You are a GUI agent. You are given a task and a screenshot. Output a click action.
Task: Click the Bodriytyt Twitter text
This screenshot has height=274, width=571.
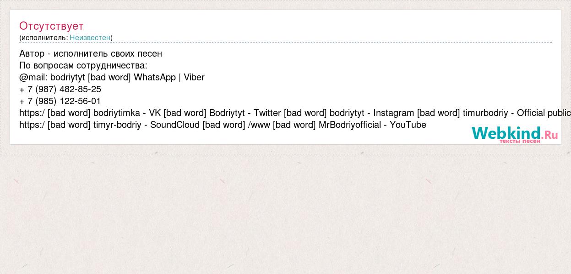[245, 113]
